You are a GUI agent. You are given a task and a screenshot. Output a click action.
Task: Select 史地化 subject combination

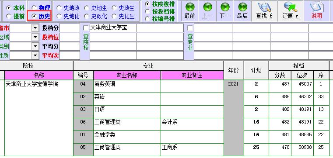[59, 16]
